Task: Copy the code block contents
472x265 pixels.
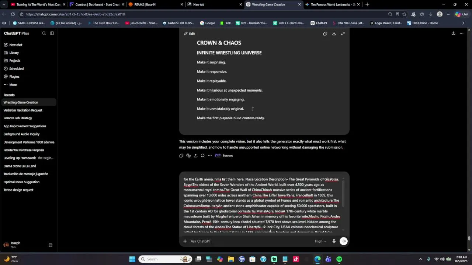Action: 325,33
